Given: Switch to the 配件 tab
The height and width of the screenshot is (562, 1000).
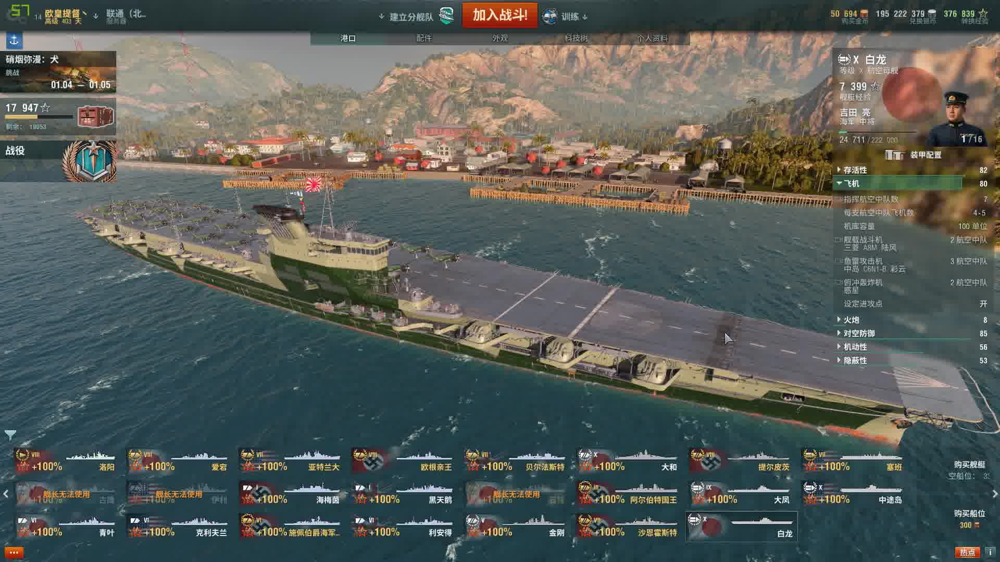Looking at the screenshot, I should click(x=424, y=38).
